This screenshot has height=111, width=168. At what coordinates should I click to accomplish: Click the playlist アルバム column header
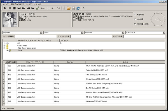[x=70, y=62]
